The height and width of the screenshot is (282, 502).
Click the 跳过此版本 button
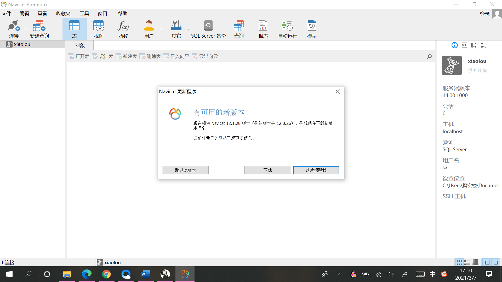(x=185, y=170)
